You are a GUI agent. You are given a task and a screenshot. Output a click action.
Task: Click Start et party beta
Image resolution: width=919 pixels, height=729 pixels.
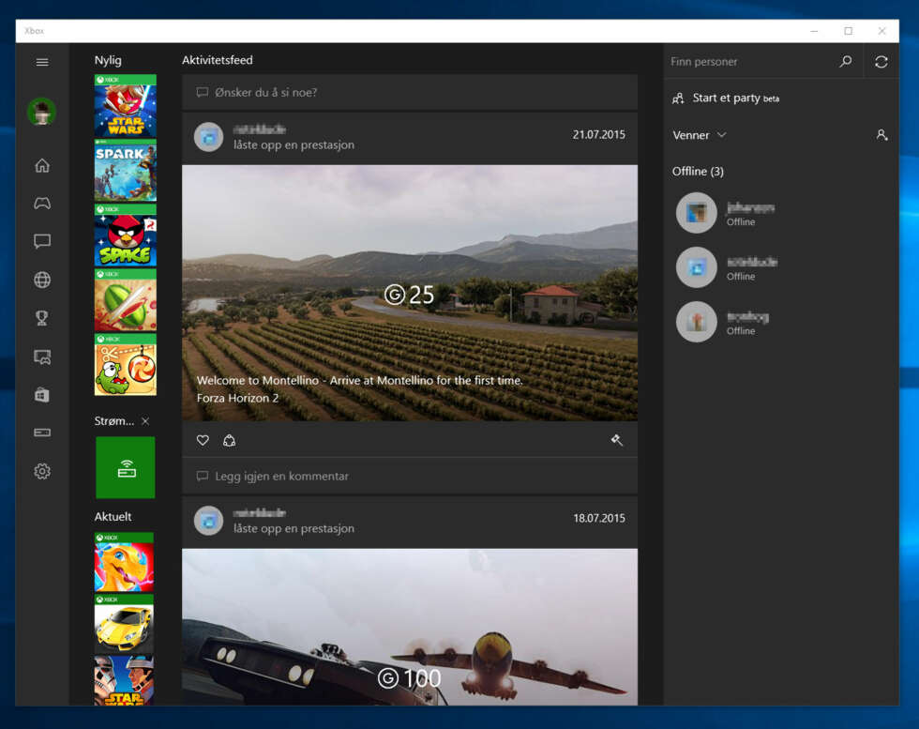point(726,99)
